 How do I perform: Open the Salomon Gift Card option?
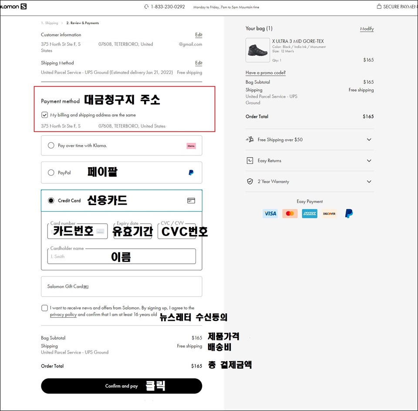121,286
